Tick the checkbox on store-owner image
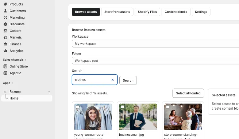This screenshot has width=239, height=139. pos(168,107)
